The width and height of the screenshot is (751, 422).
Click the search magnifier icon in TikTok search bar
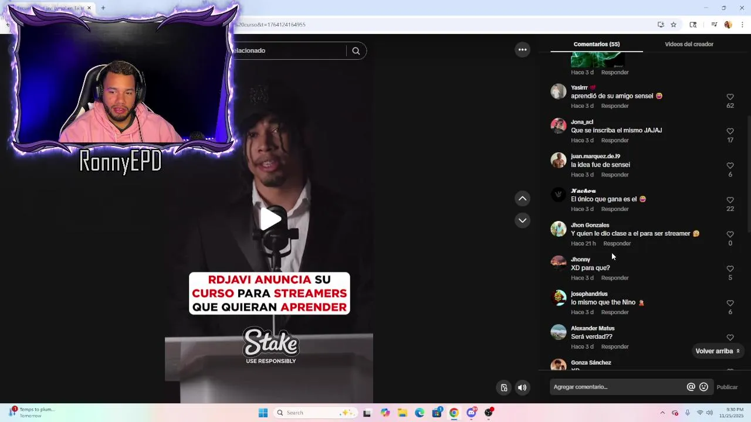[x=356, y=51]
